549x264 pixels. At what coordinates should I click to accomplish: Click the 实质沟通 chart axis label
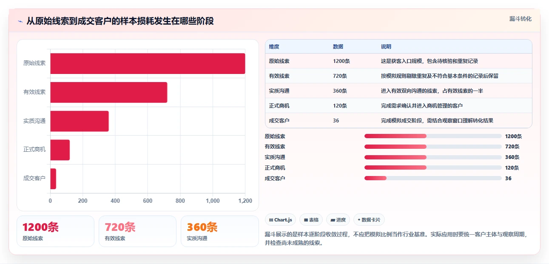click(34, 121)
